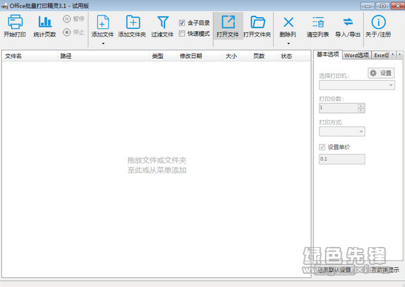Click the 关于/注册 info icon
This screenshot has width=405, height=287.
378,22
